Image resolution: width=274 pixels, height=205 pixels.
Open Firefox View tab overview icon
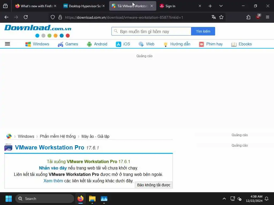pos(5,6)
